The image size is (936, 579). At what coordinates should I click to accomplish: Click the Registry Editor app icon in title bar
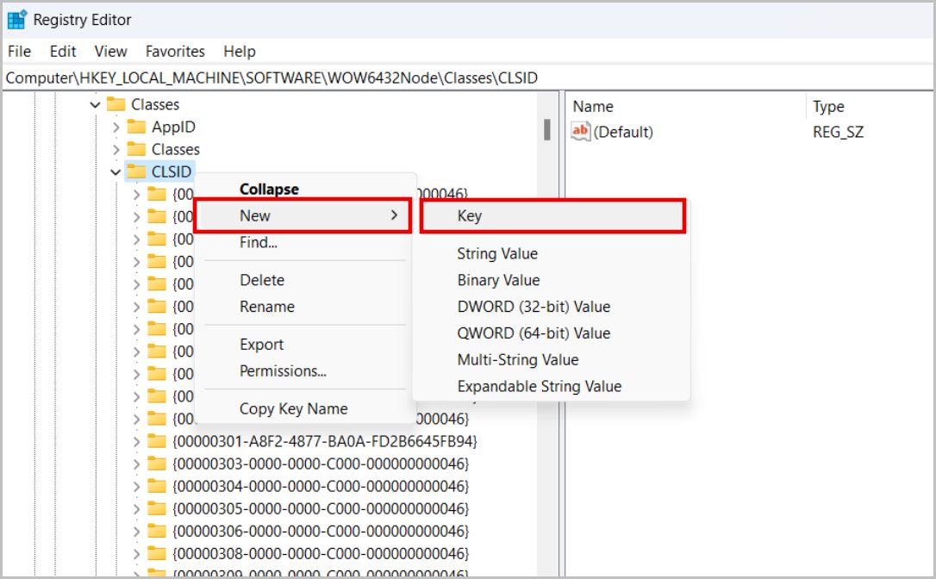[x=16, y=19]
